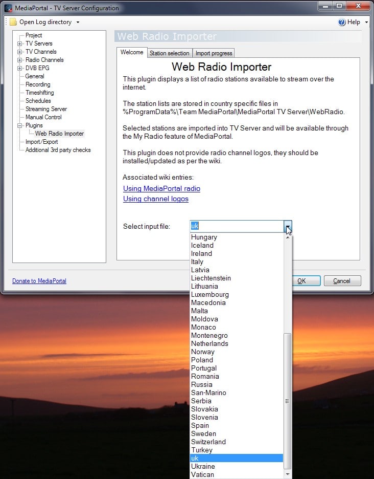Click the Select input file combo box field

pyautogui.click(x=237, y=226)
